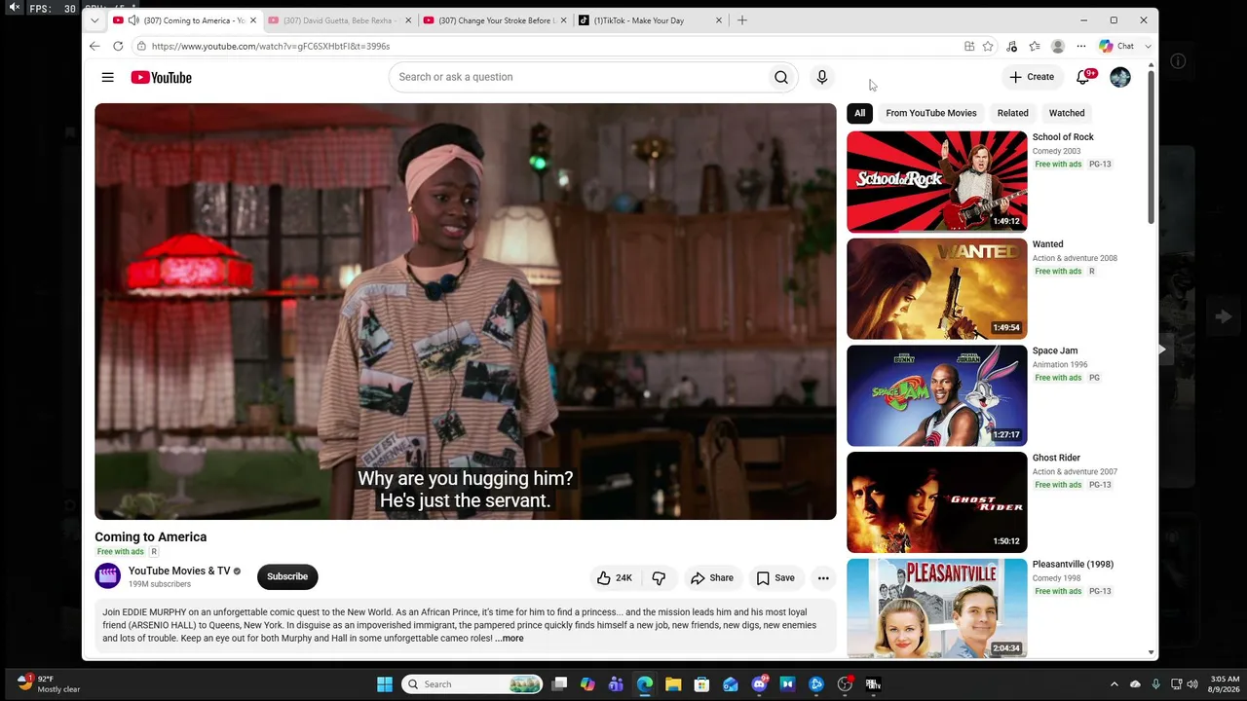Click the 199M subscribers text
The height and width of the screenshot is (701, 1247).
click(160, 584)
